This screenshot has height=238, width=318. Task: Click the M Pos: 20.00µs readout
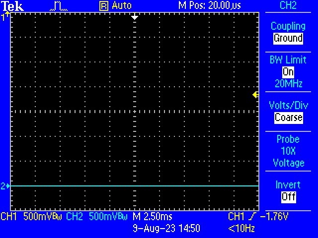210,5
